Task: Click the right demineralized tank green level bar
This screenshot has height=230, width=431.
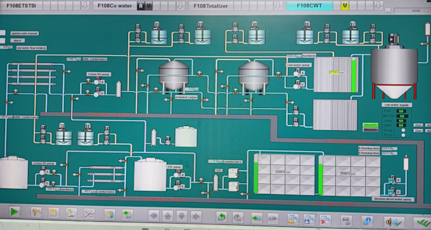Action: tap(321, 179)
